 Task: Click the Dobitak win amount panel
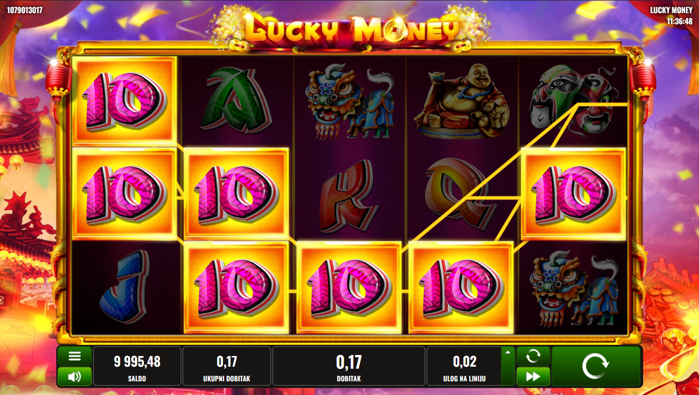coord(349,366)
